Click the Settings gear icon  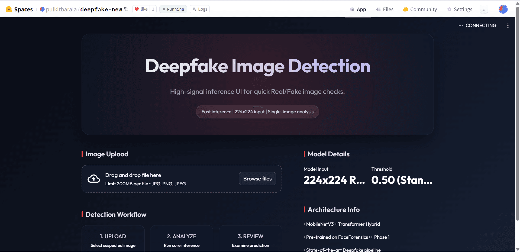coord(449,9)
